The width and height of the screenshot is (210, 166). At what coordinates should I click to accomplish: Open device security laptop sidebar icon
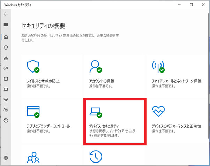pos(6,89)
